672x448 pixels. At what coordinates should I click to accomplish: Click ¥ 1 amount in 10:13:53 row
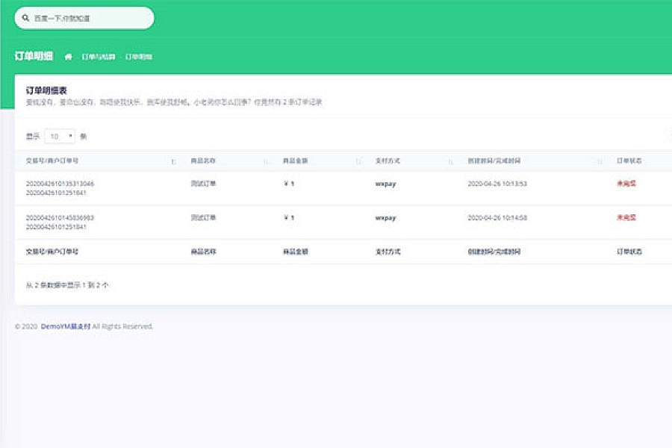pos(289,184)
